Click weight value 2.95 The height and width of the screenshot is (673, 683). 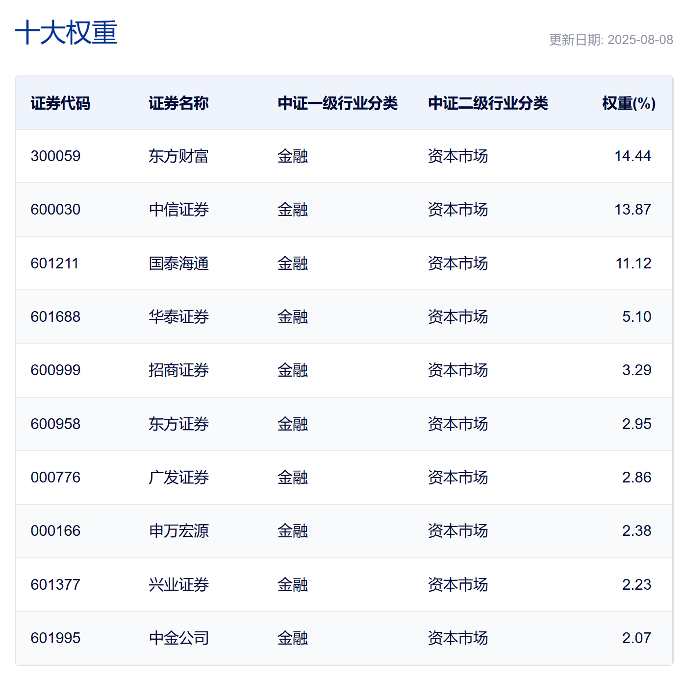[x=636, y=424]
